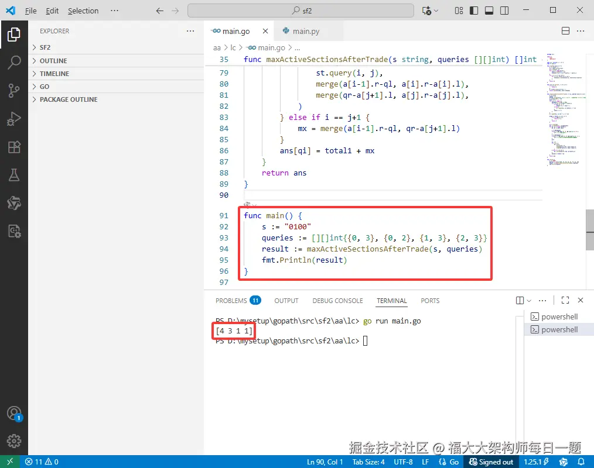Image resolution: width=594 pixels, height=468 pixels.
Task: Expand the TIMELINE section
Action: point(117,73)
